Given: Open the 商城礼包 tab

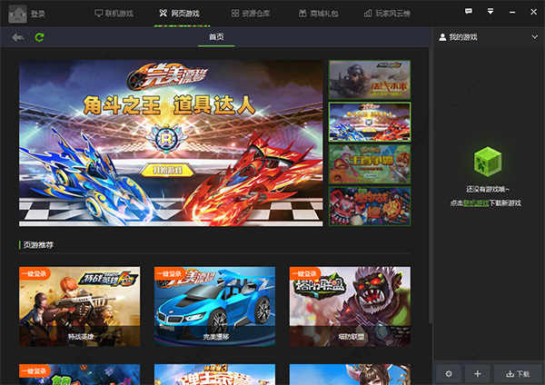Looking at the screenshot, I should (319, 14).
